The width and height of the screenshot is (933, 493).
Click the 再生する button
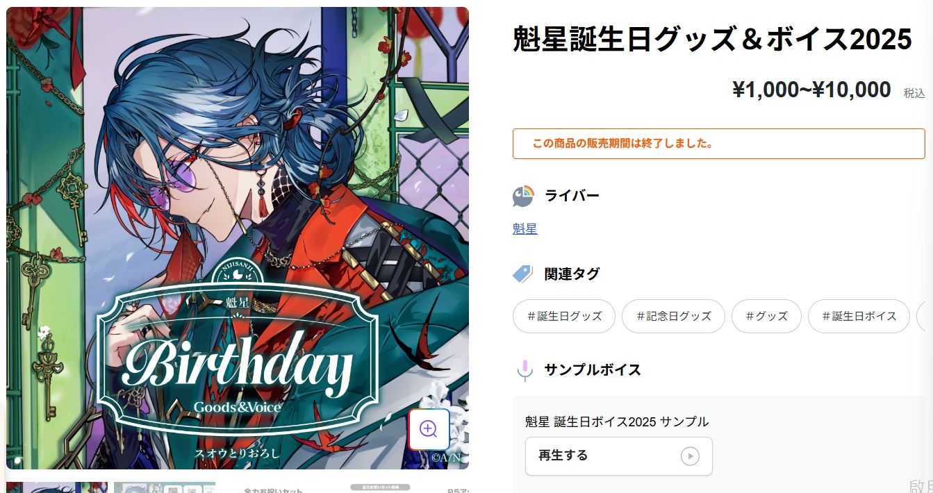tap(619, 456)
